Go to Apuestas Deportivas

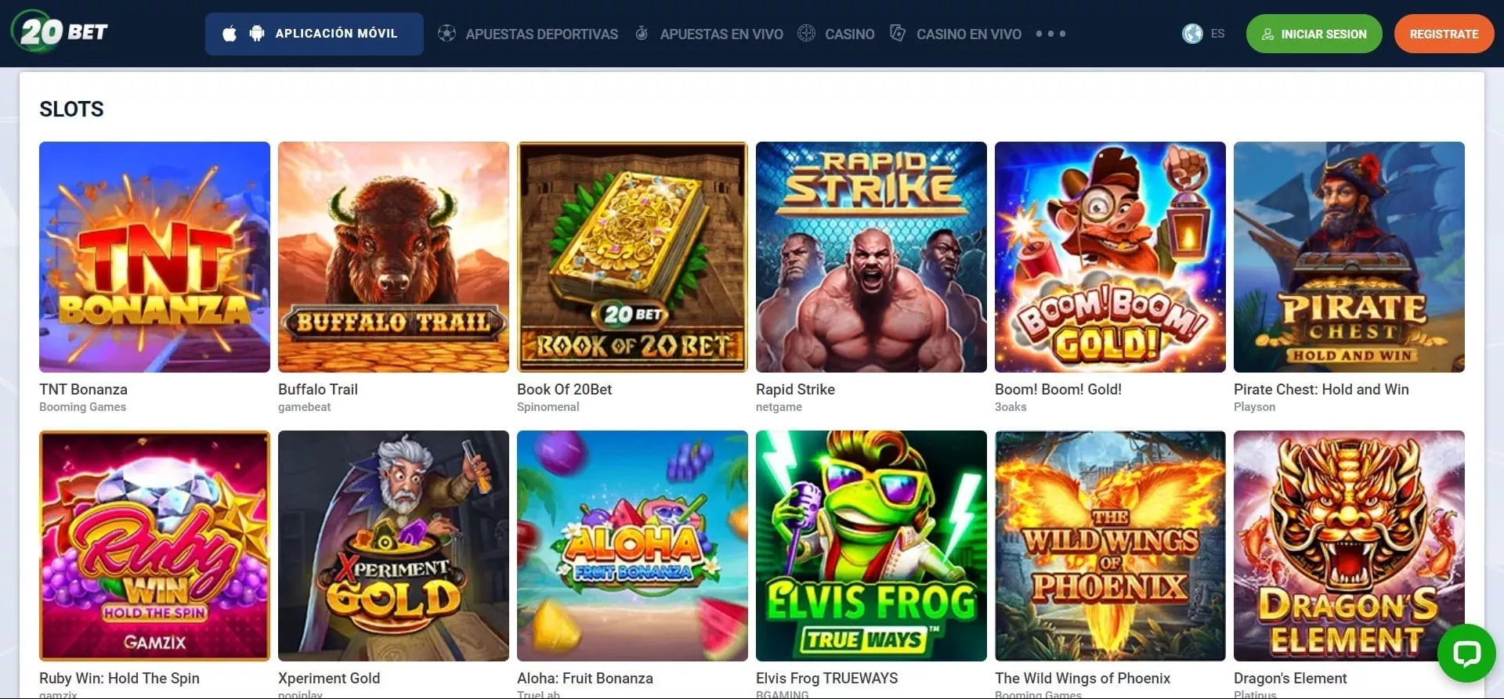[x=541, y=34]
